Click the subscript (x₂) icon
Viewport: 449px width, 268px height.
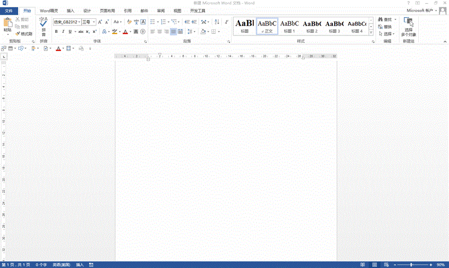[x=88, y=32]
